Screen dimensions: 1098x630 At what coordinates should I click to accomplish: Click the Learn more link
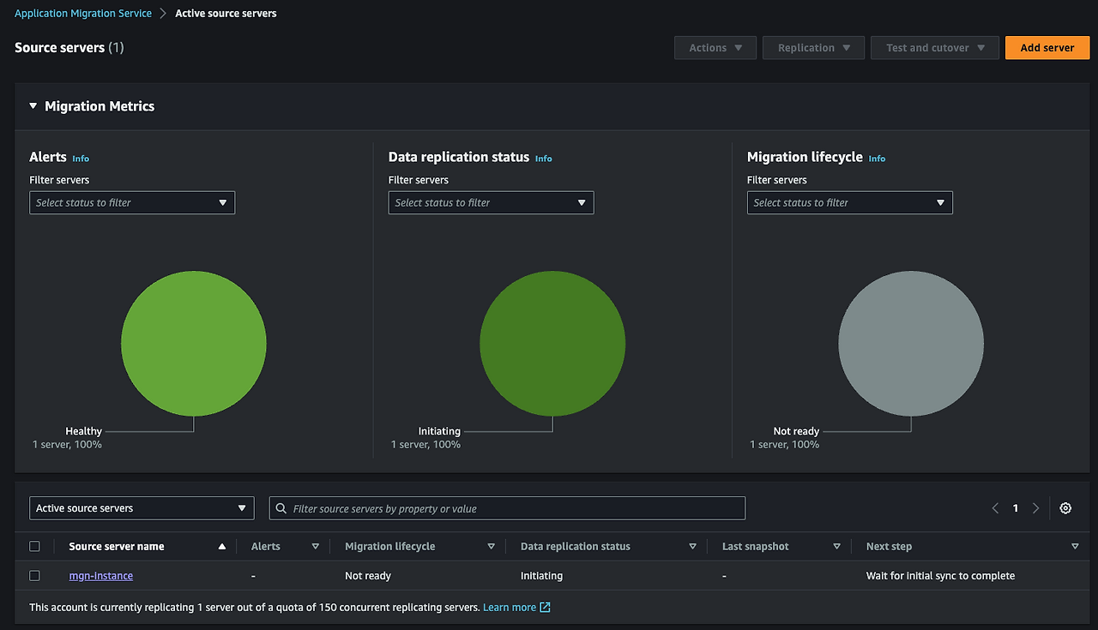click(x=510, y=607)
